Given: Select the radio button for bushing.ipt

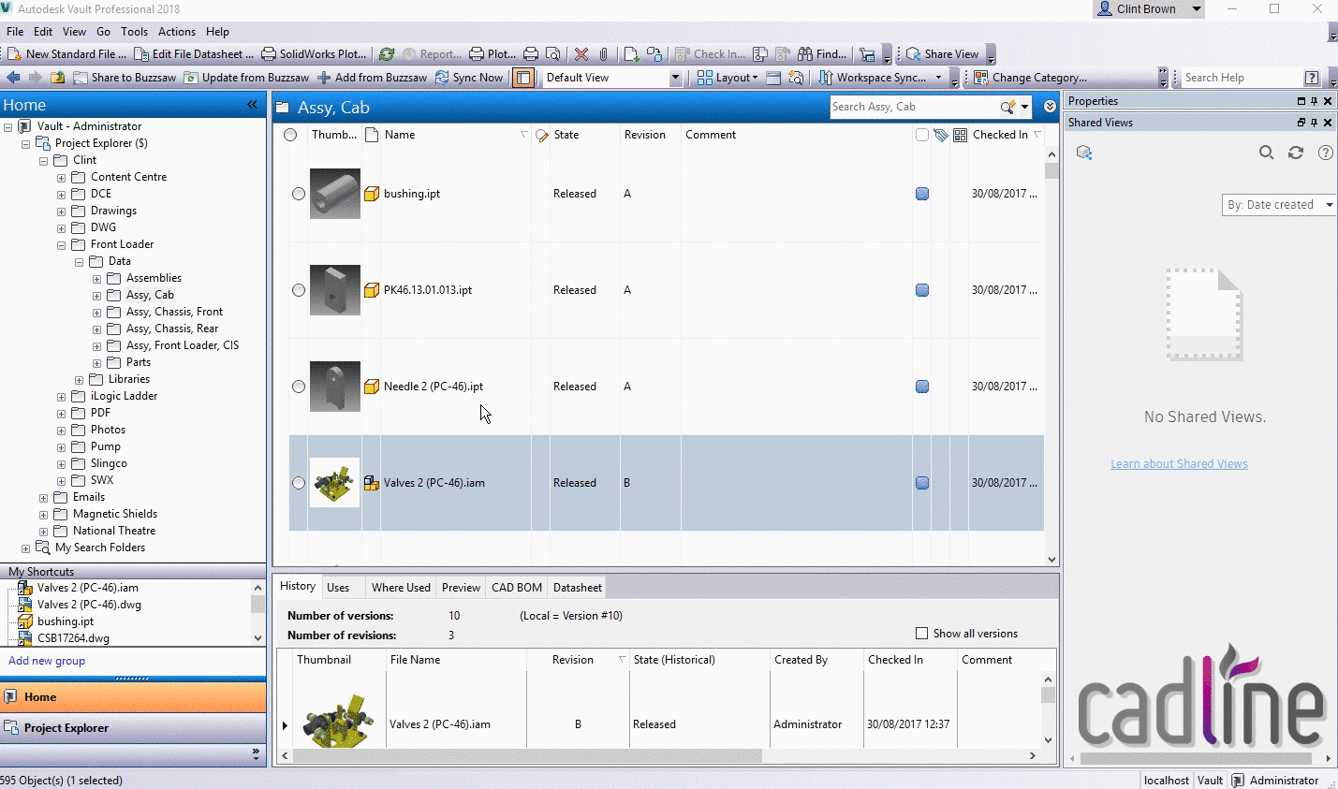Looking at the screenshot, I should [x=298, y=194].
